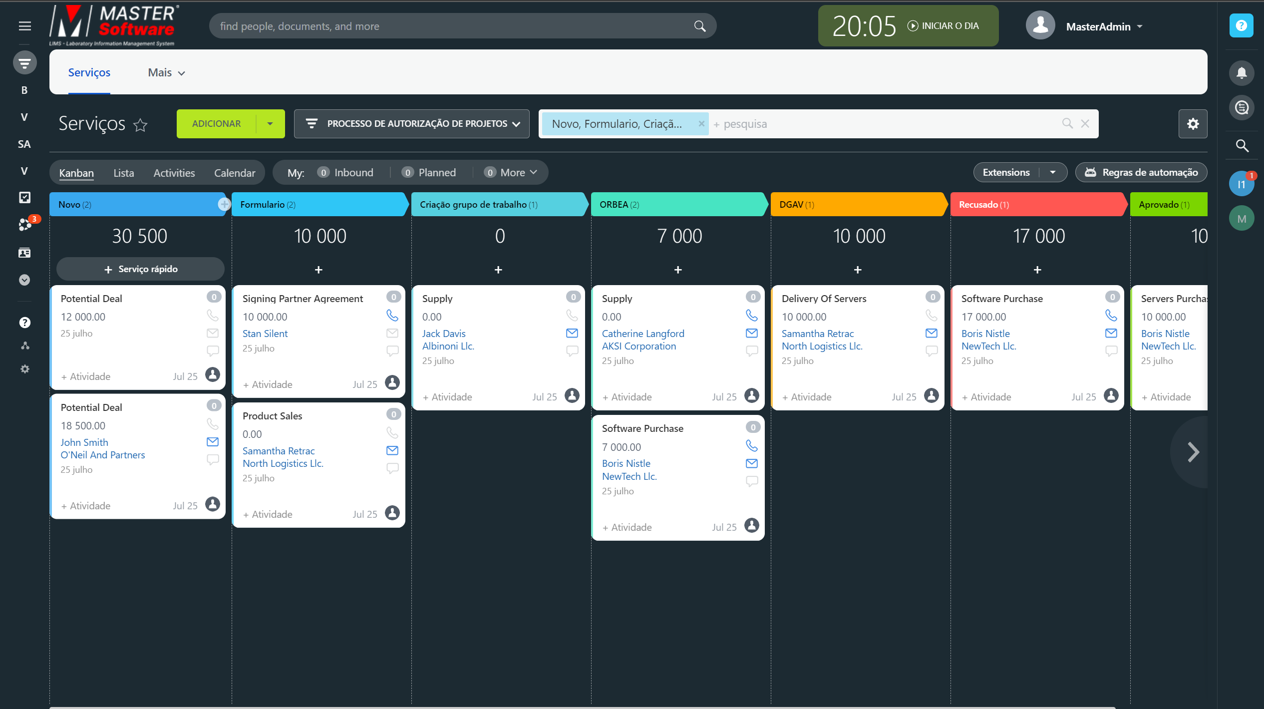Open the sitemap icon in sidebar
The height and width of the screenshot is (709, 1264).
pyautogui.click(x=24, y=346)
